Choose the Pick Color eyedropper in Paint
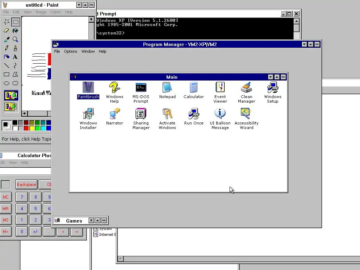Viewport: 360px width, 270px height. [7, 39]
